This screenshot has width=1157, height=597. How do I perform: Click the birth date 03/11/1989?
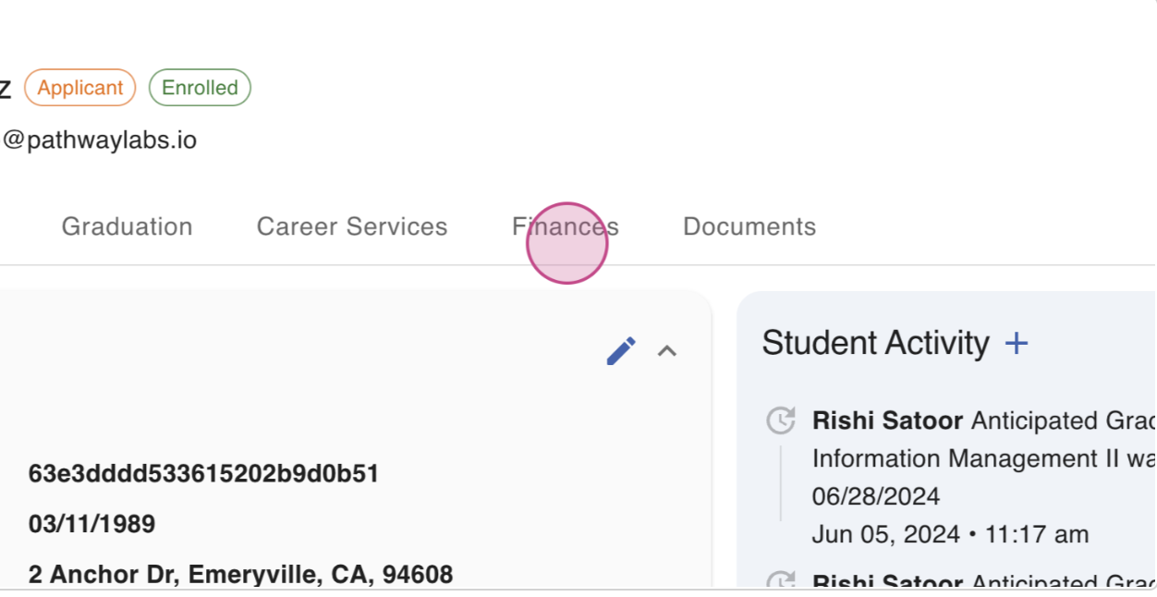click(x=91, y=524)
